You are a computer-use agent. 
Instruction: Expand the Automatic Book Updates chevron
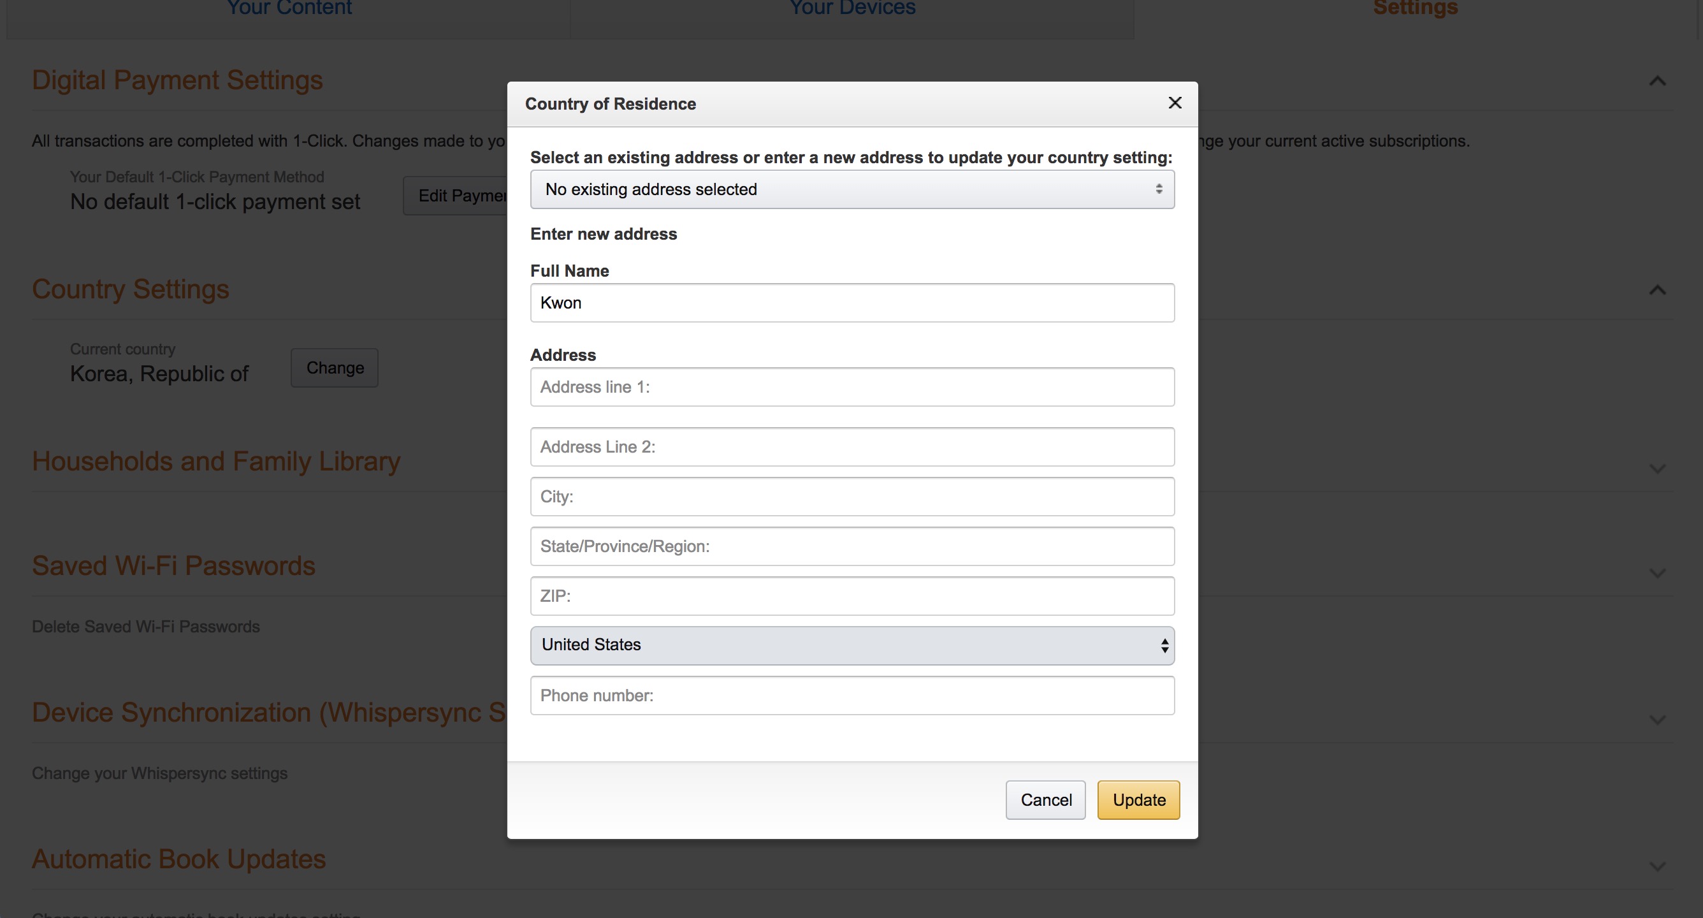1656,866
